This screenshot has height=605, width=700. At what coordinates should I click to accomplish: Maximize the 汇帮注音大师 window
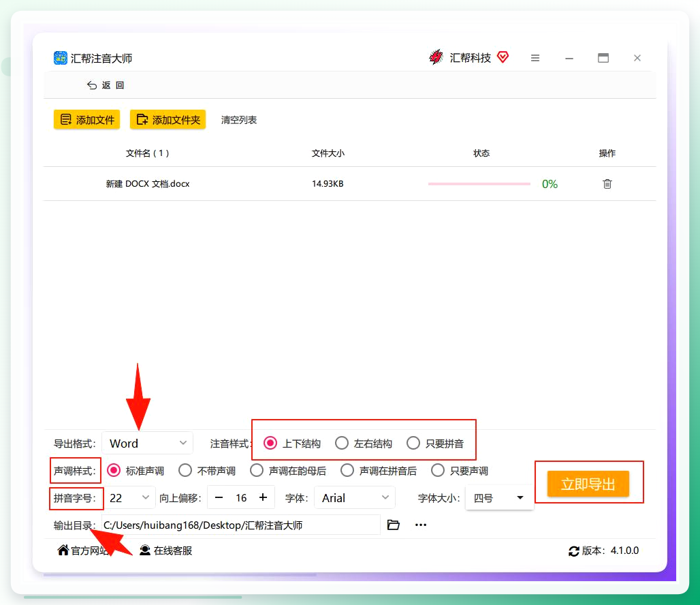(x=603, y=58)
